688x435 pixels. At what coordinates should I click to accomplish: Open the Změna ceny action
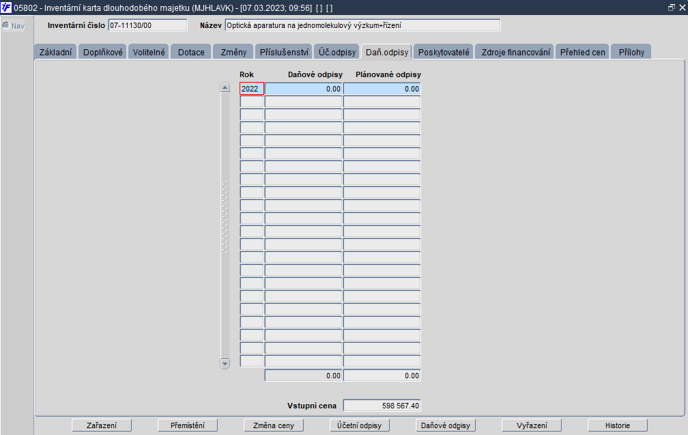point(273,425)
